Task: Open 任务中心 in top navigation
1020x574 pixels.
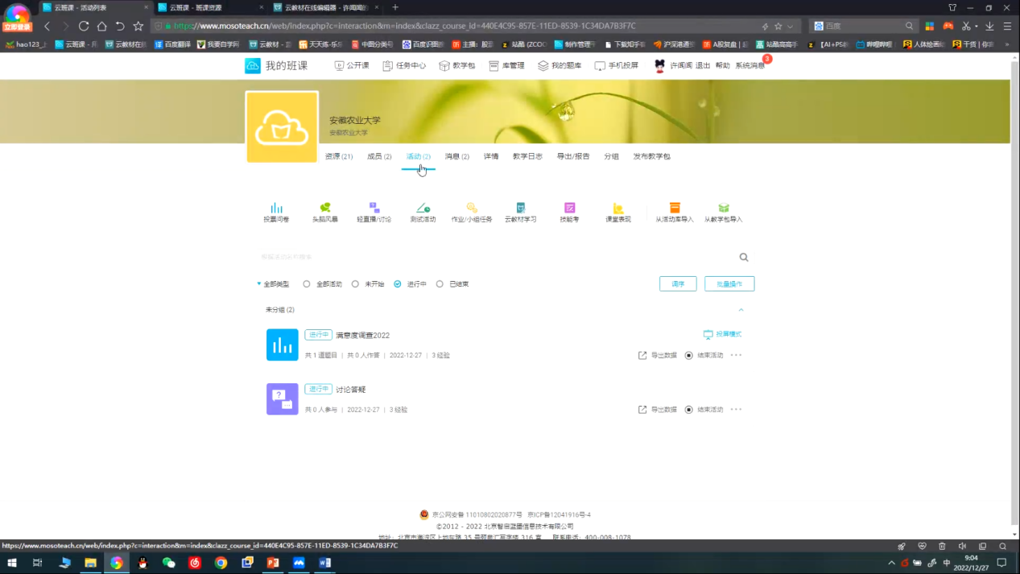Action: (x=404, y=65)
